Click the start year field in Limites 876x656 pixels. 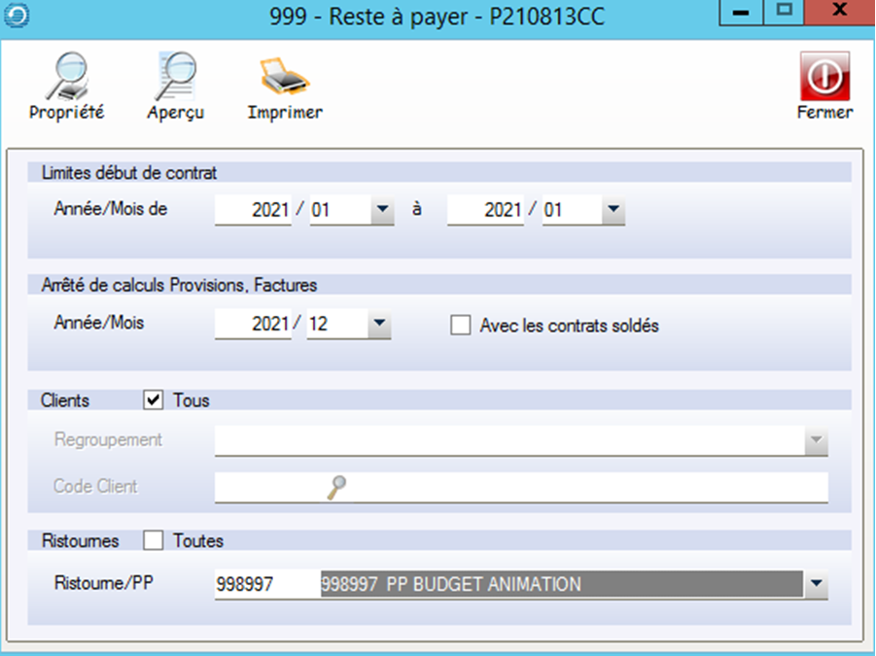[253, 210]
